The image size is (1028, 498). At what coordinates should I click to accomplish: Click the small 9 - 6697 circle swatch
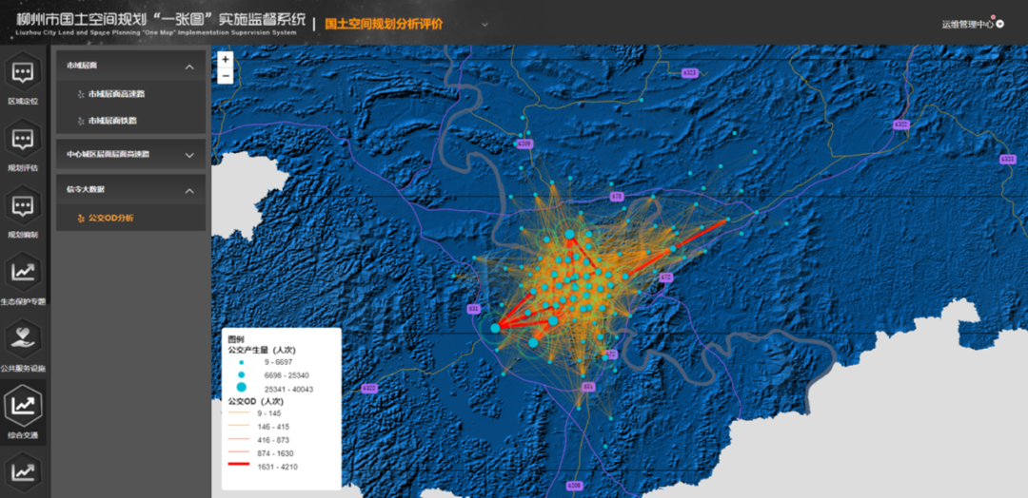pyautogui.click(x=241, y=362)
